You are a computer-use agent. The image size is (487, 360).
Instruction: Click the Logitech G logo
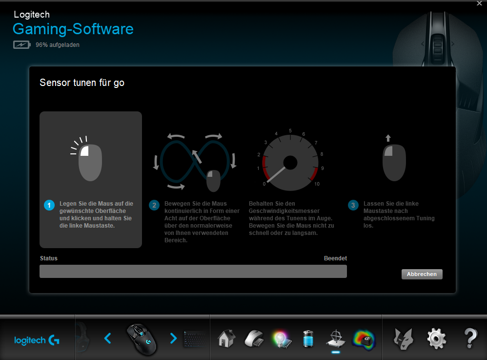click(37, 340)
